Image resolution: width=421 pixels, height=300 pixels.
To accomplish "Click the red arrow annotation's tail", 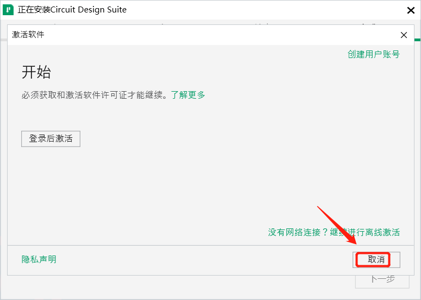I will pos(319,208).
